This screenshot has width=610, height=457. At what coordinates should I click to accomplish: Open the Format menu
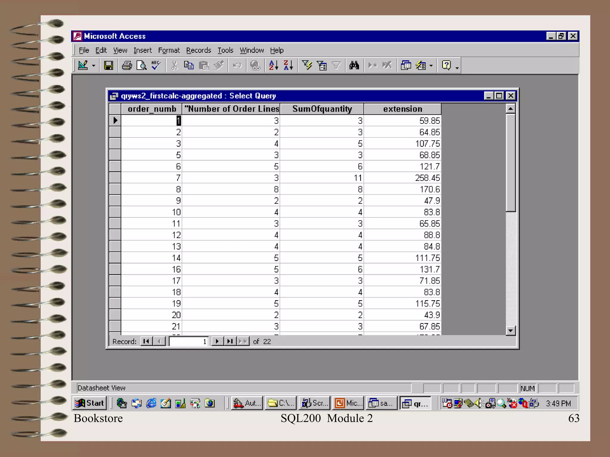[x=169, y=50]
